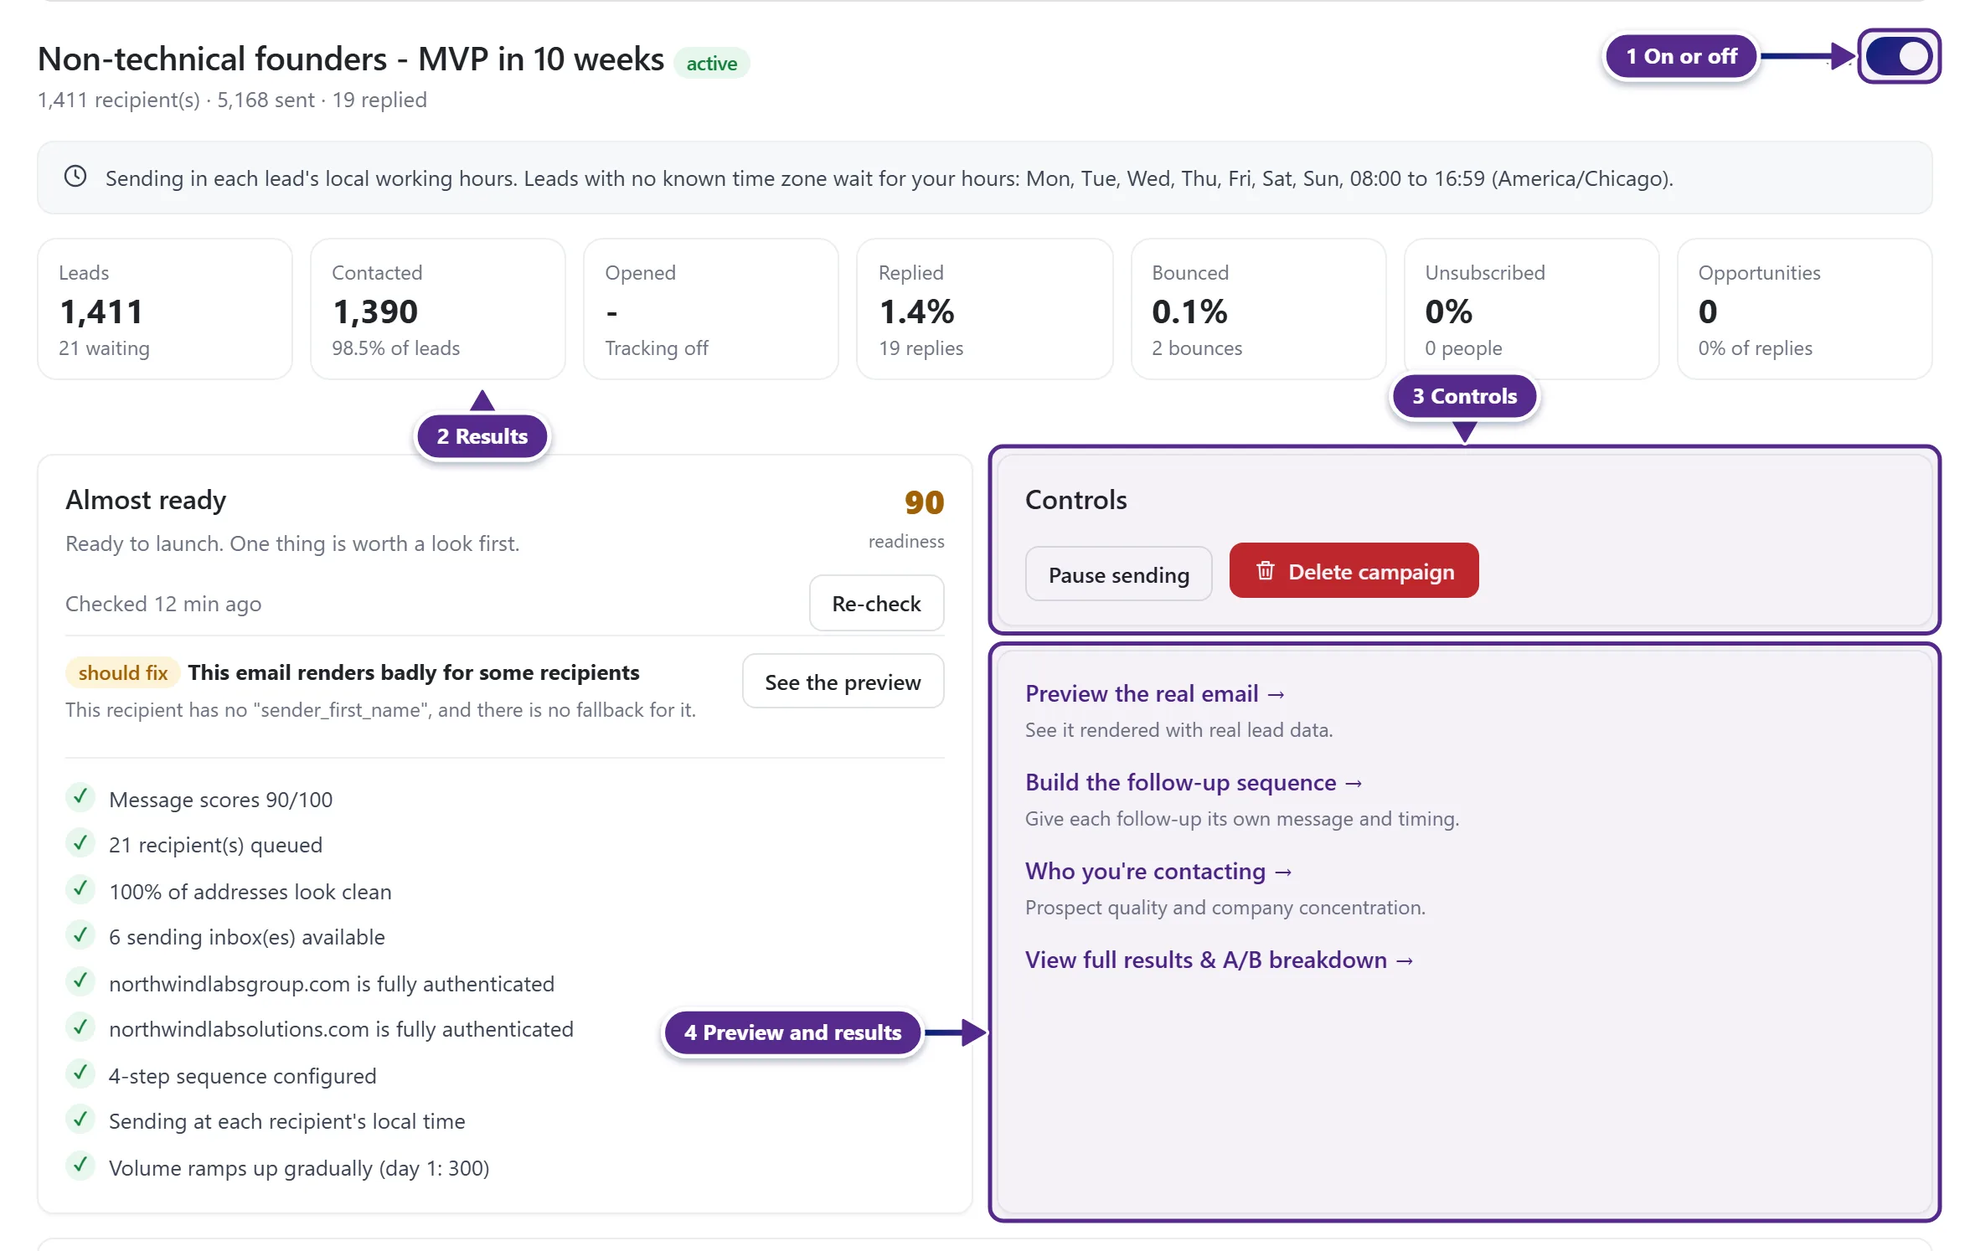Open the Who you're contacting link
This screenshot has height=1251, width=1970.
pos(1158,871)
